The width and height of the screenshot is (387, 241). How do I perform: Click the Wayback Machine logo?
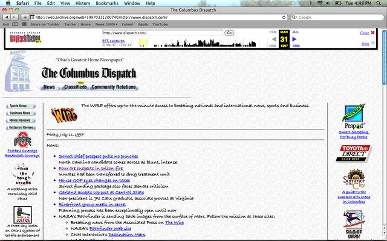point(25,37)
